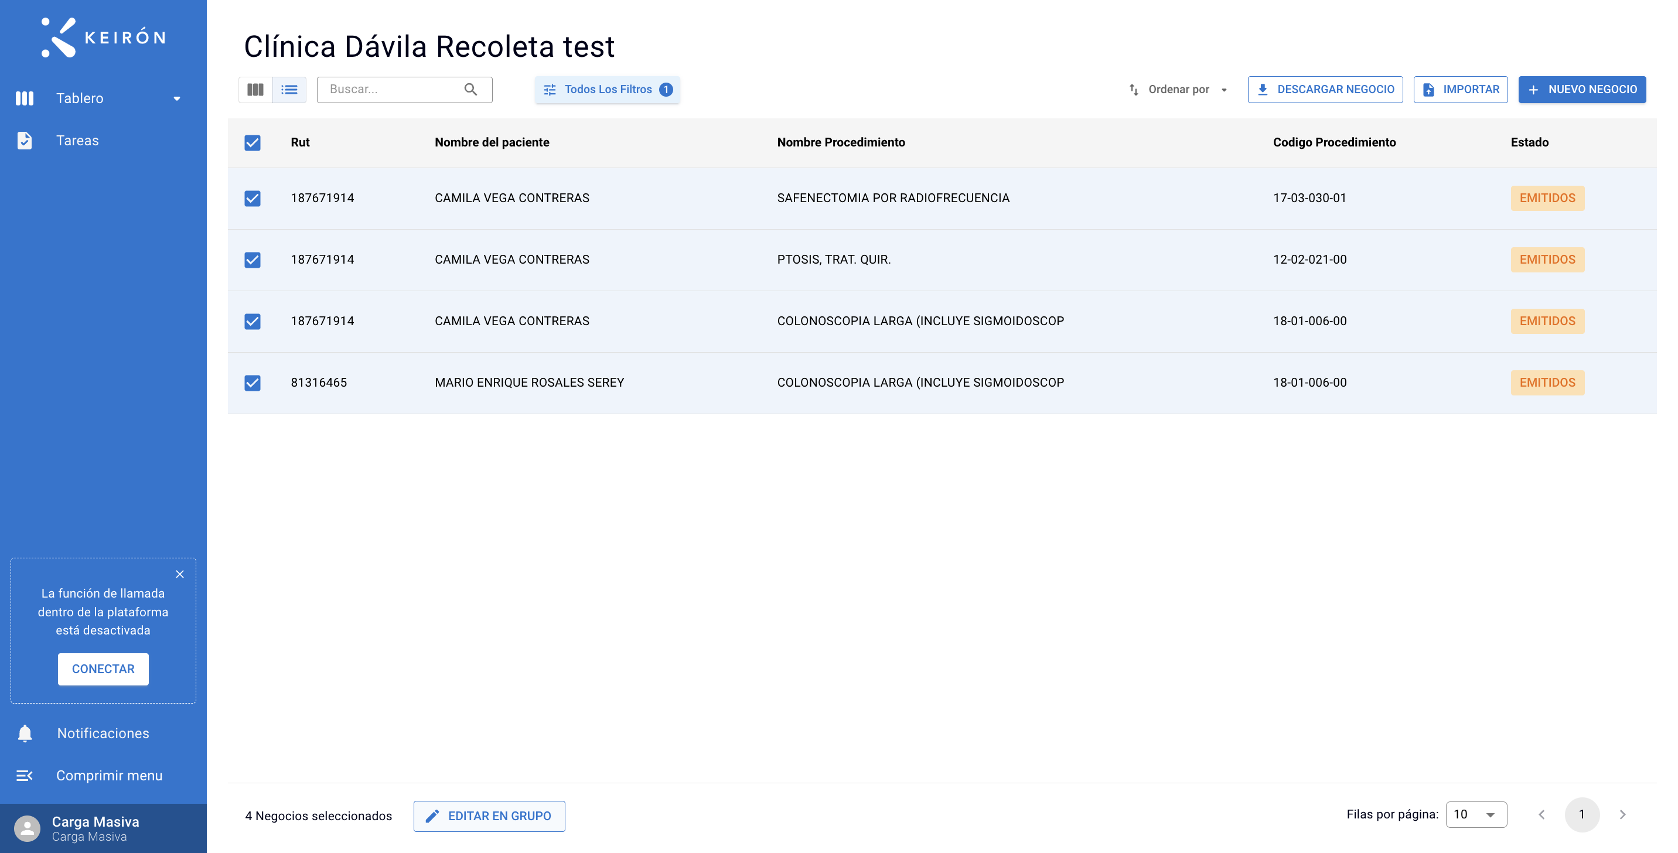Click the Rut column header

point(301,142)
